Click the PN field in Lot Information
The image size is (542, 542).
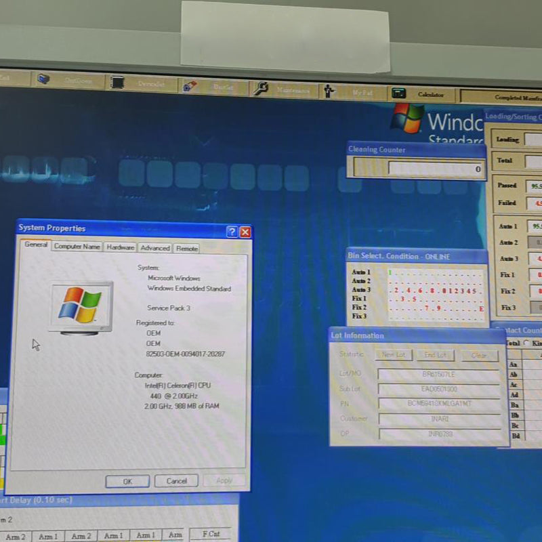click(x=440, y=404)
